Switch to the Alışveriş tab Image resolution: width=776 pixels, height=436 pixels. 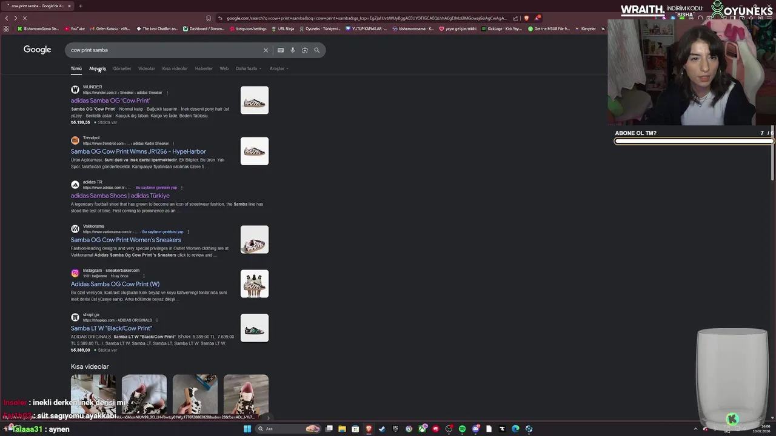(x=97, y=68)
